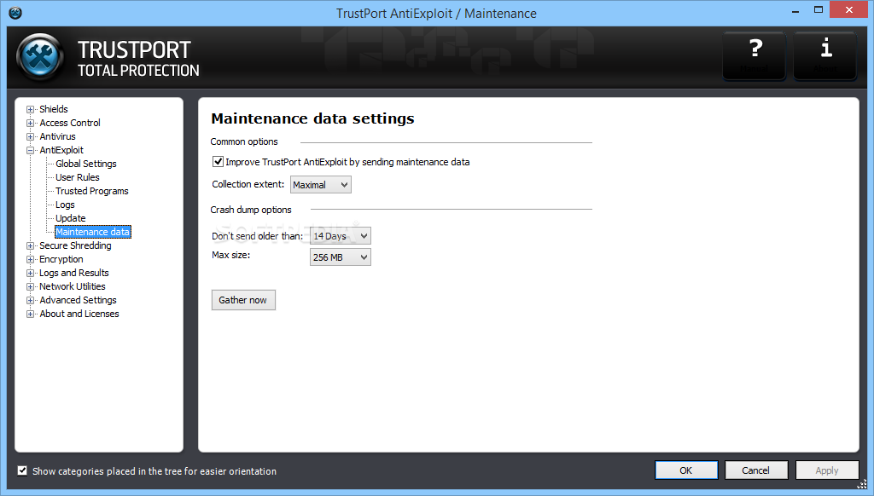Expand the Logs and Results node

30,274
